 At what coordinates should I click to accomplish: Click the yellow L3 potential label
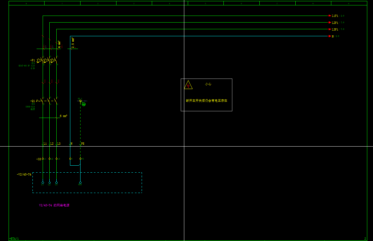tap(59, 144)
